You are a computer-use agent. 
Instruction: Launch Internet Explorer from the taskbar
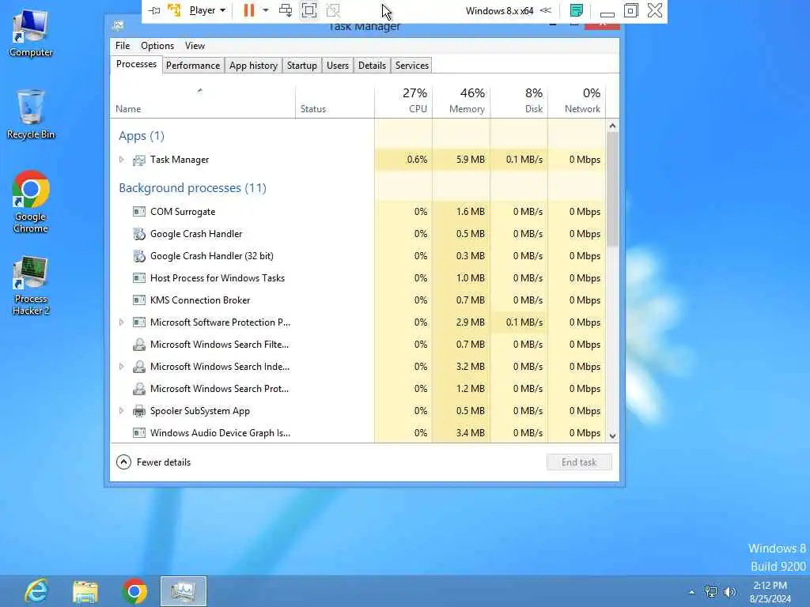click(36, 591)
